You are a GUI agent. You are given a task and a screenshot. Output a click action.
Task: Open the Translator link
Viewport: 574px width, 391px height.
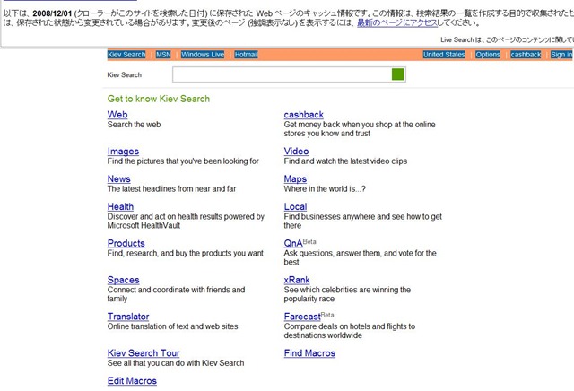[128, 317]
